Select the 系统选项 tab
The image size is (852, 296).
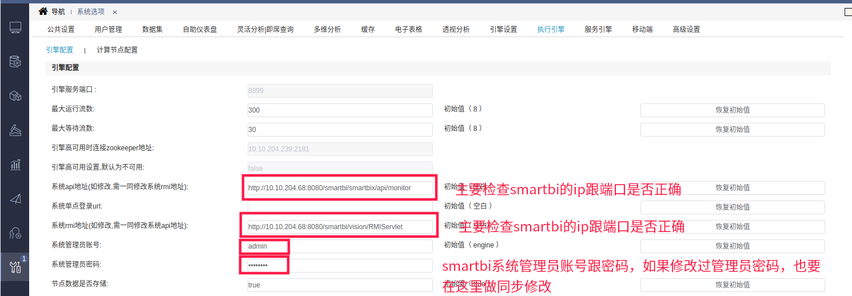click(x=91, y=12)
